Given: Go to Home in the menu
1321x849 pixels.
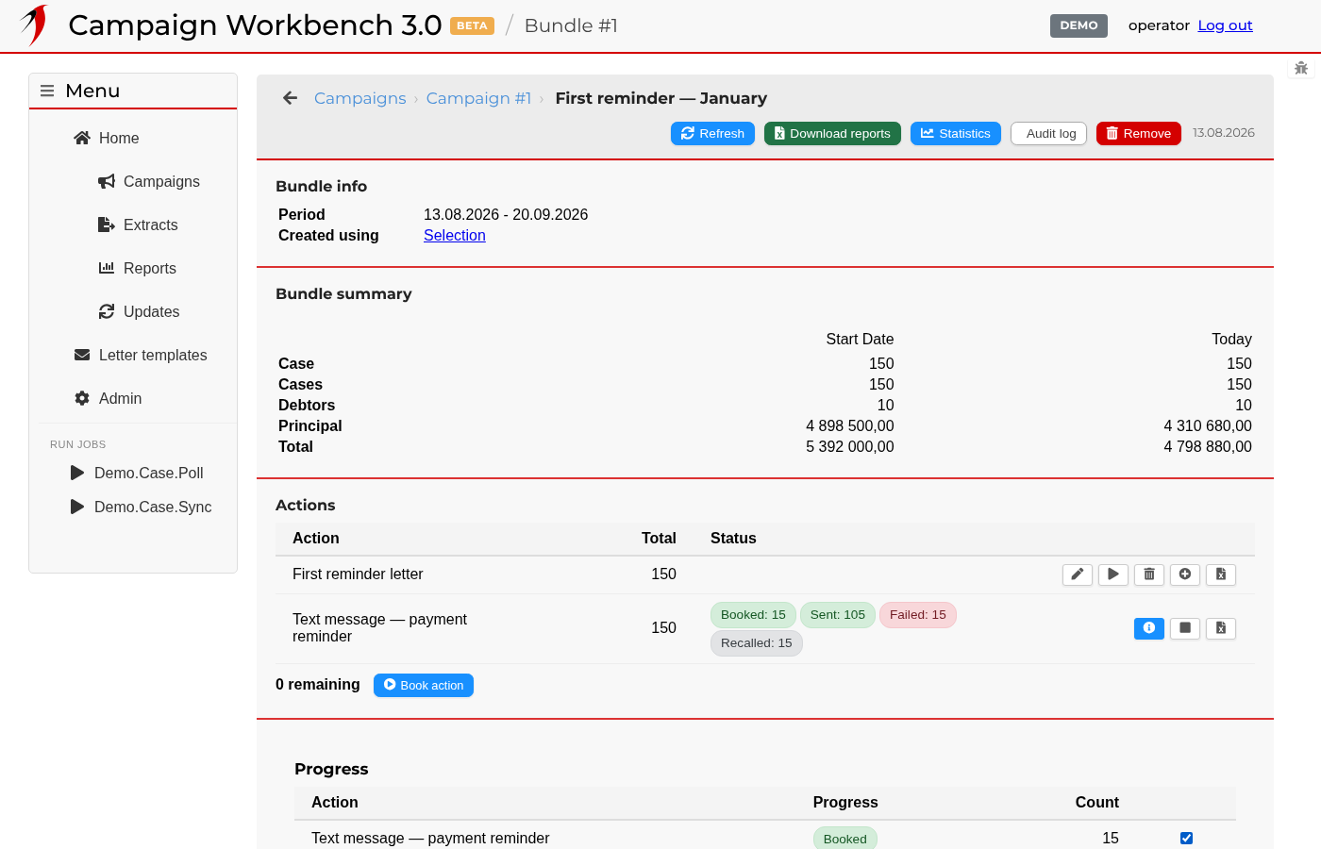Looking at the screenshot, I should click(x=107, y=138).
